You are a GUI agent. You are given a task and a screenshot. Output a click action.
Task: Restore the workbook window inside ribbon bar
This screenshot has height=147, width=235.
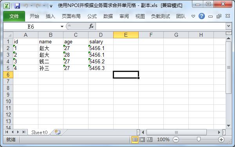(219, 16)
